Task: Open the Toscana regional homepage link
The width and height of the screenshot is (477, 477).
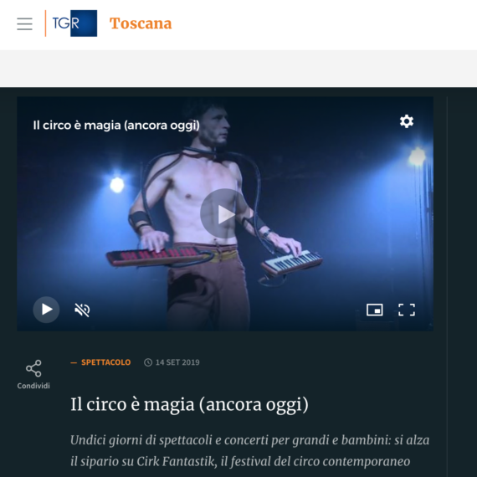Action: (141, 23)
